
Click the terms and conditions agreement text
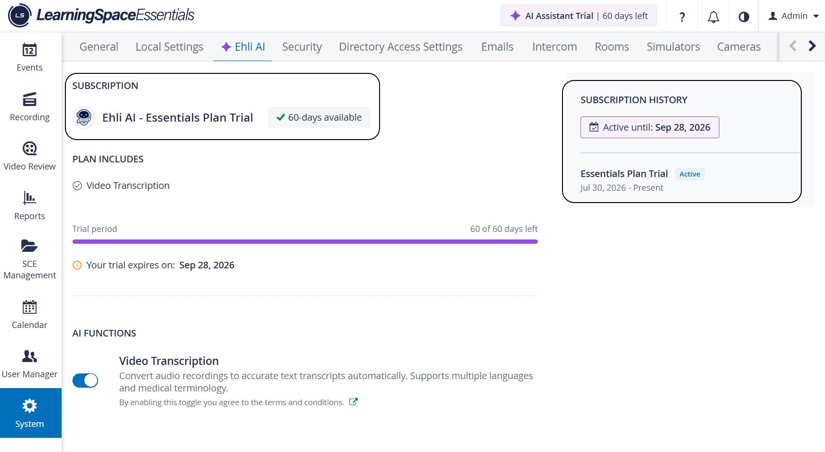[x=232, y=402]
